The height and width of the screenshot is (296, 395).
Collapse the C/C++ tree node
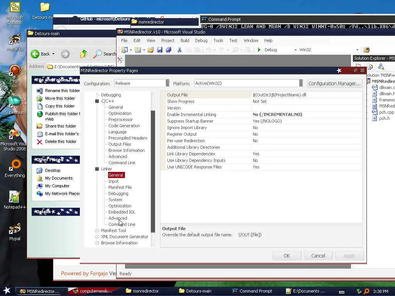(x=97, y=101)
